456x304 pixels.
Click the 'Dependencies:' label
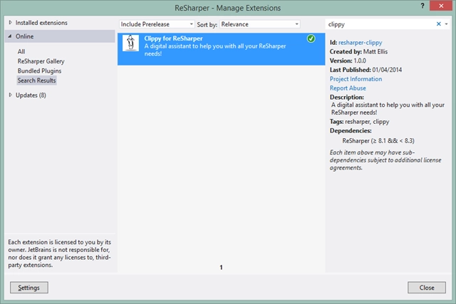tap(351, 131)
